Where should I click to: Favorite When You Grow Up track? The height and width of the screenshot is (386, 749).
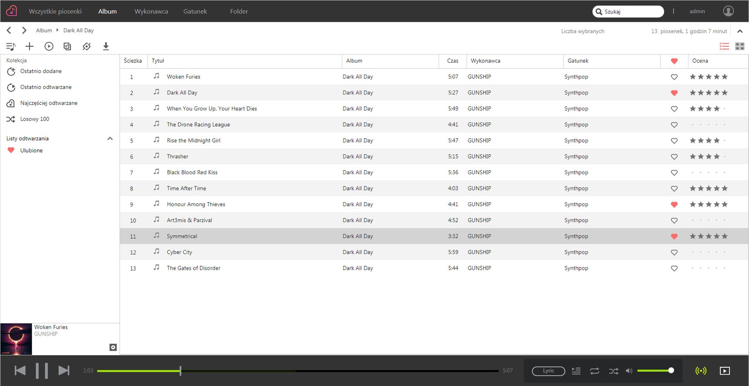(x=674, y=109)
